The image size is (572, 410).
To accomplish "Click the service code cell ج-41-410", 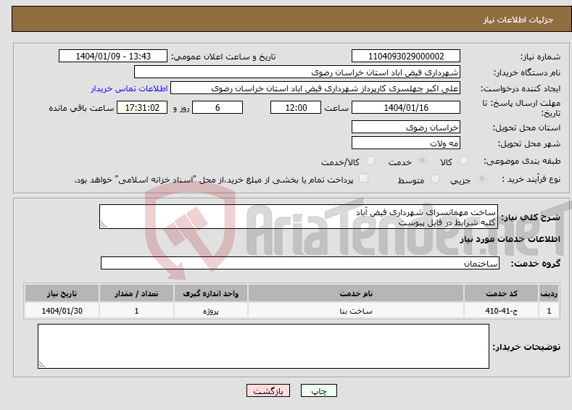I will coord(501,311).
